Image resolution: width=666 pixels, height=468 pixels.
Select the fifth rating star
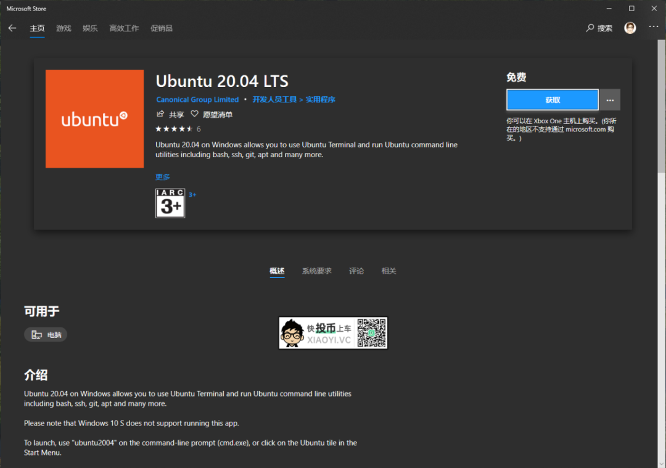pyautogui.click(x=189, y=129)
